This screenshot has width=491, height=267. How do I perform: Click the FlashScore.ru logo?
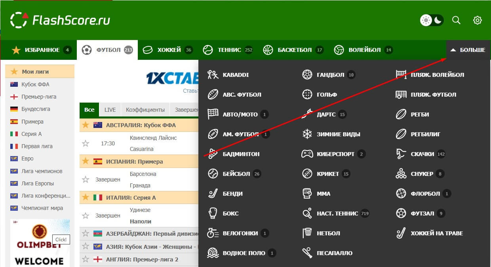click(x=60, y=20)
